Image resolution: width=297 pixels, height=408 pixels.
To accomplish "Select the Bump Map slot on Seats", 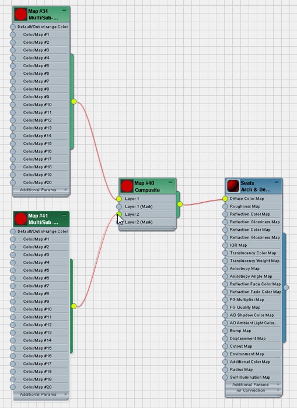I will coord(252,331).
